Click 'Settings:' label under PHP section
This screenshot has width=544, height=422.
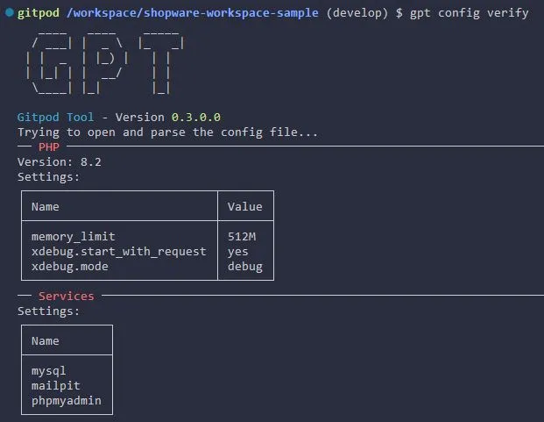click(x=48, y=177)
